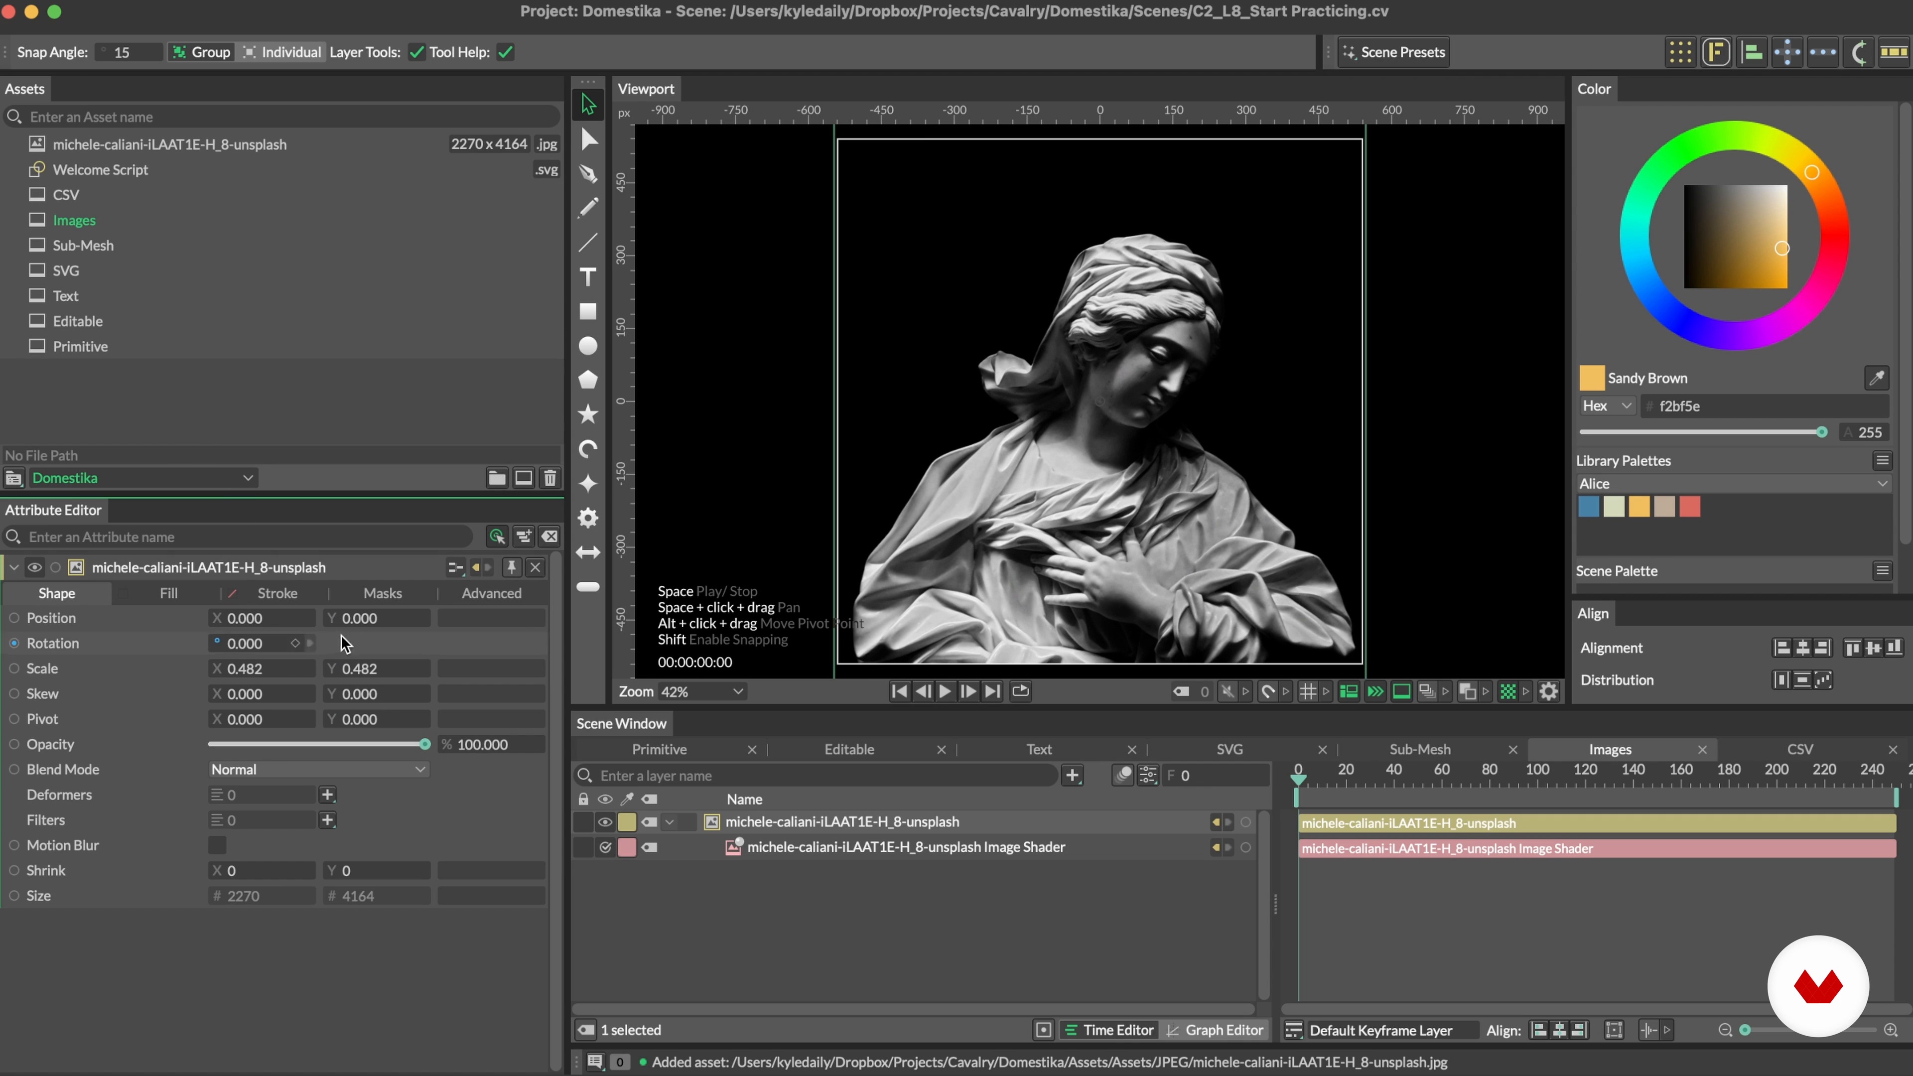Select the Pen tool in toolbar
Image resolution: width=1913 pixels, height=1076 pixels.
click(588, 174)
